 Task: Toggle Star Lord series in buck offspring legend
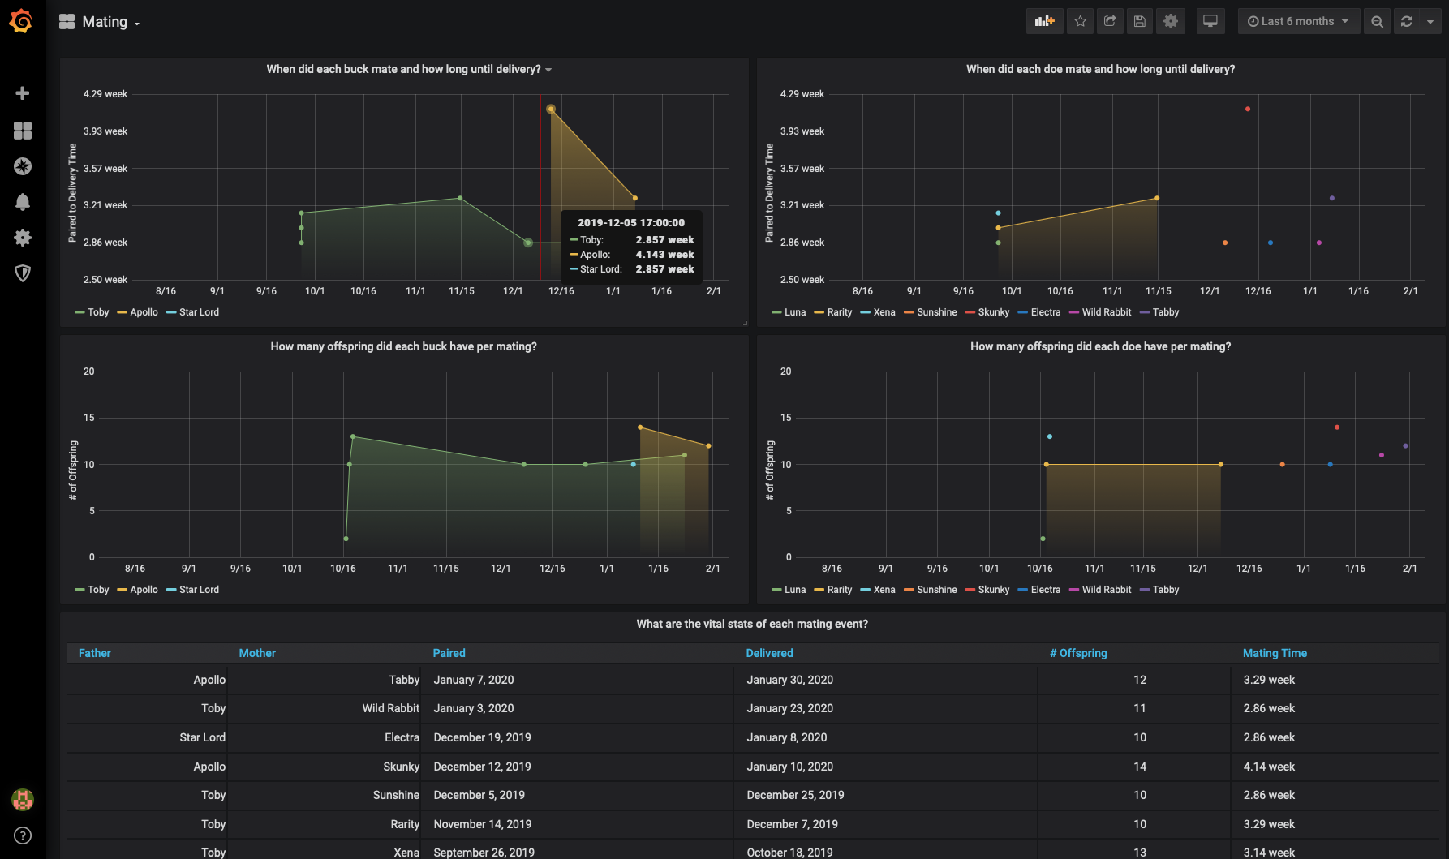click(x=199, y=590)
